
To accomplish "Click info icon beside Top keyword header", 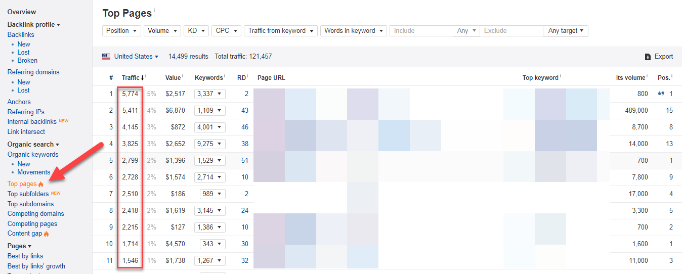I will click(561, 76).
